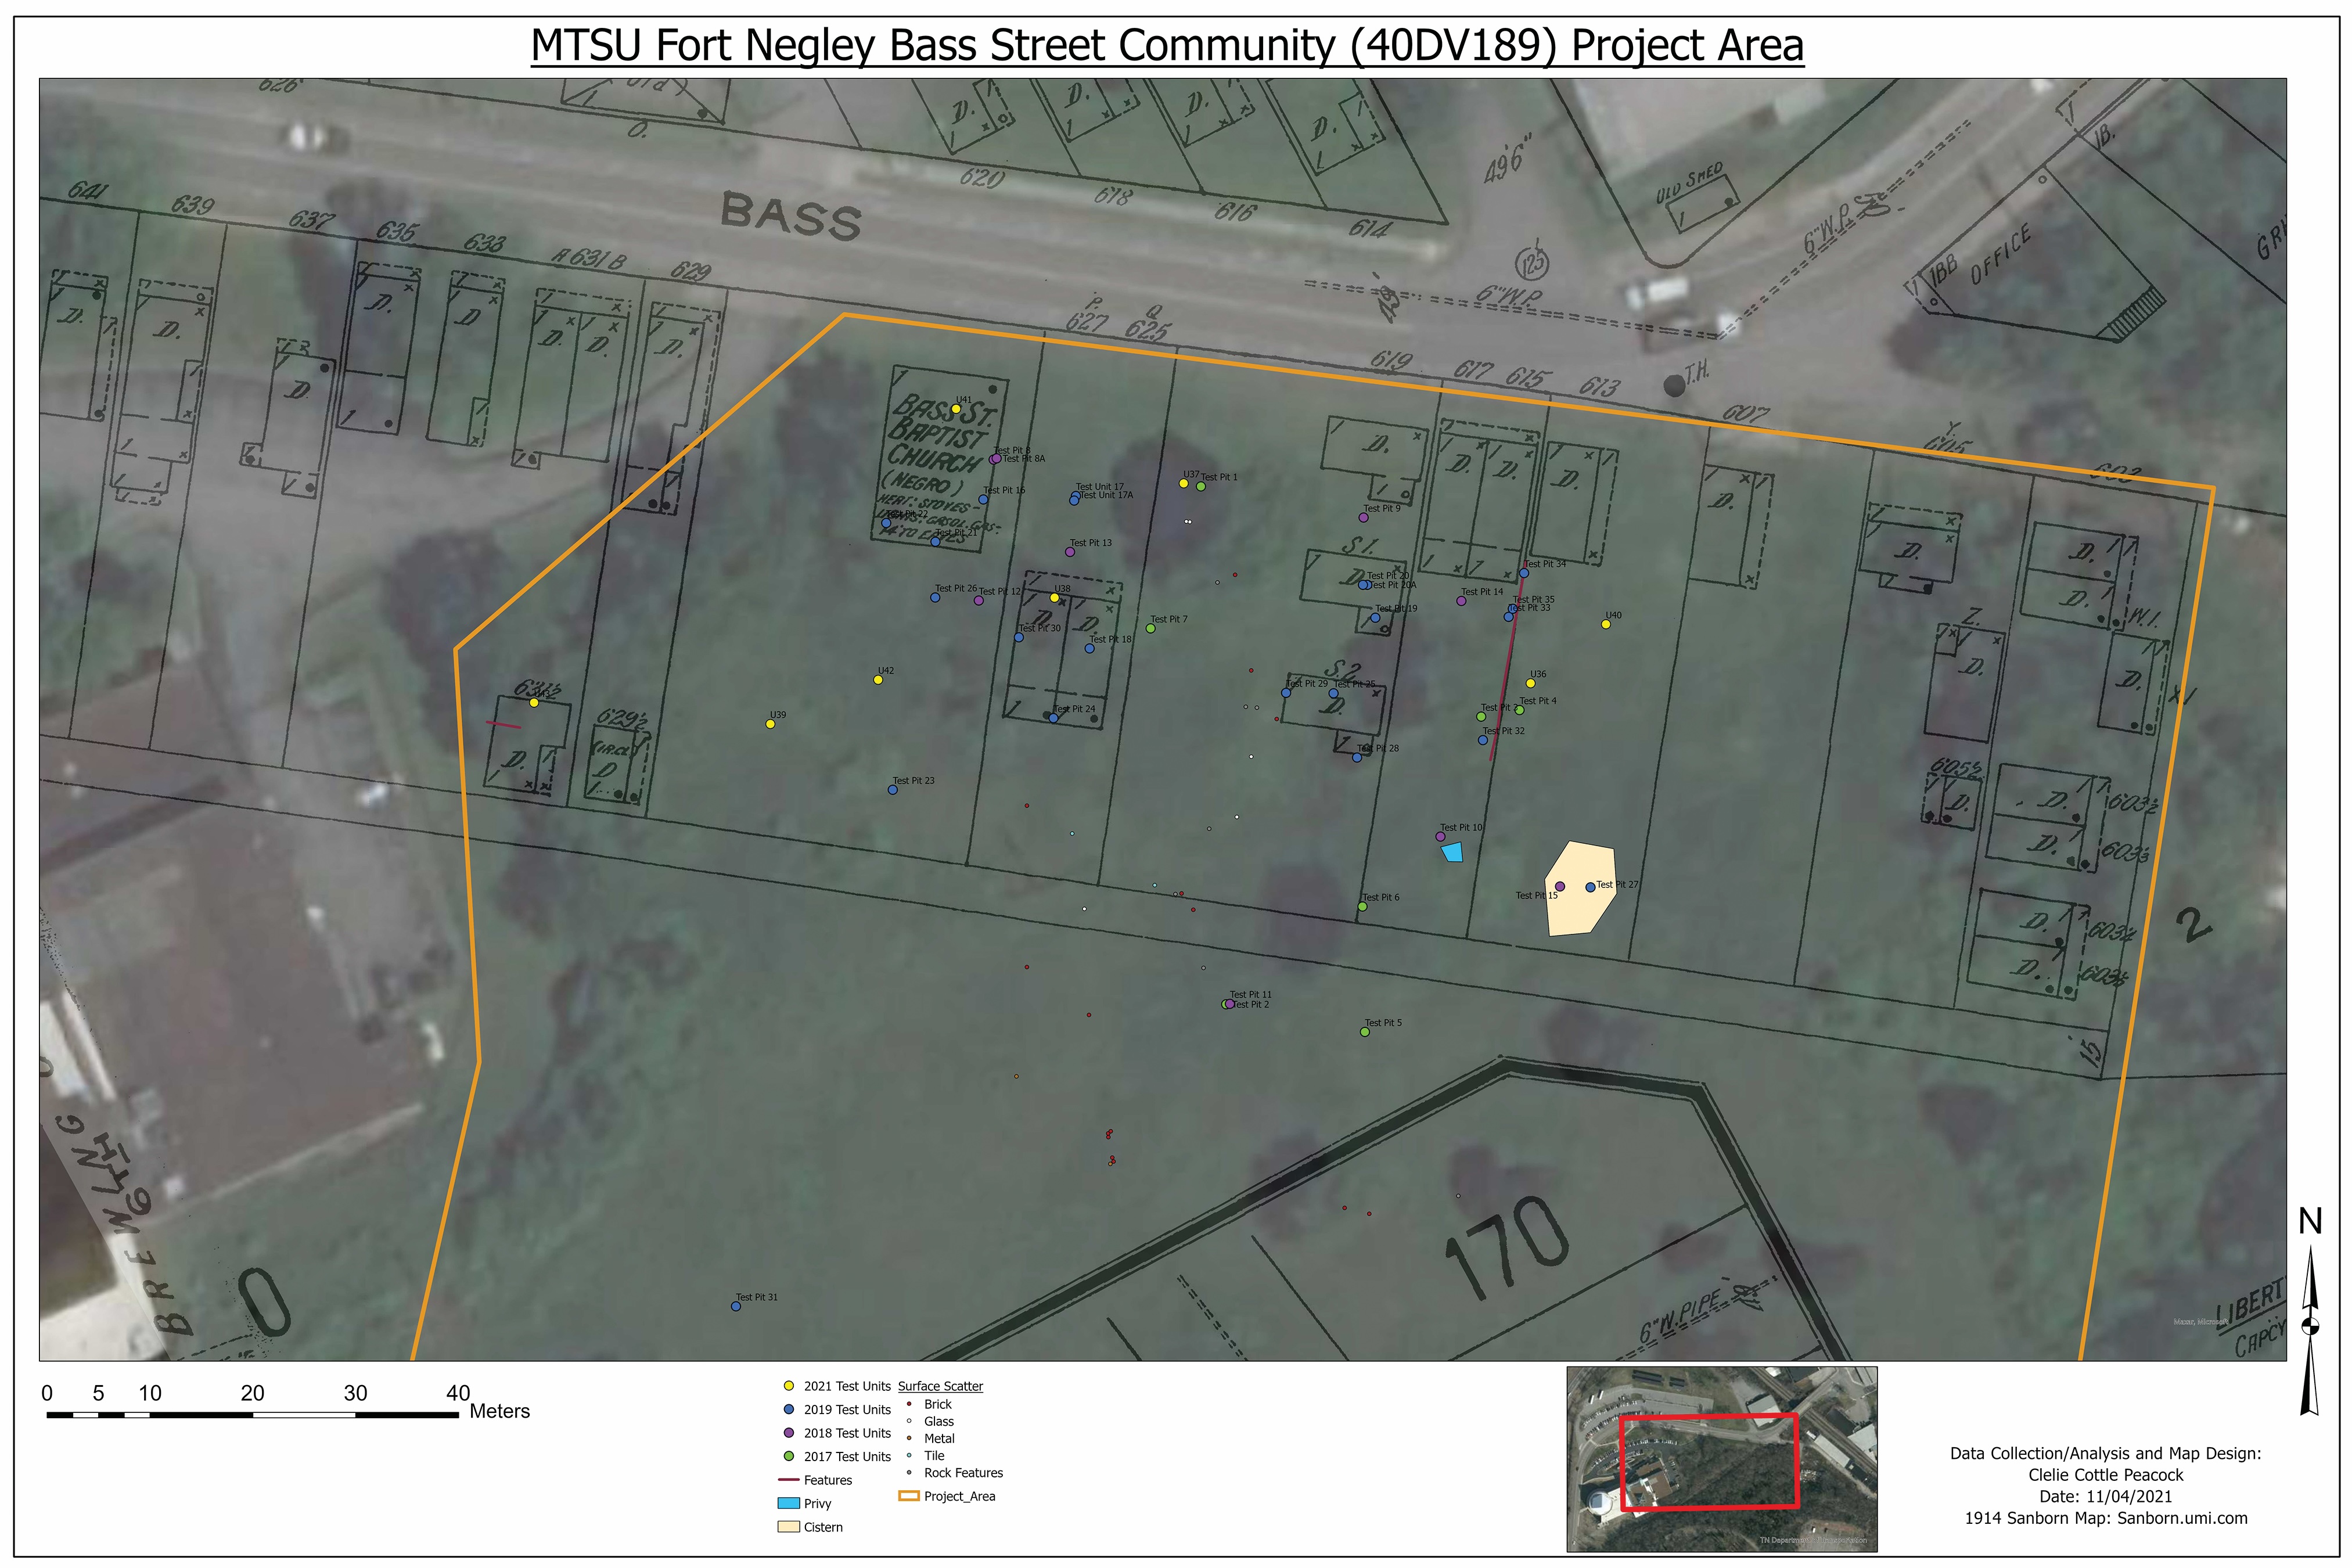Click the blue privy polygon on the map

1452,852
